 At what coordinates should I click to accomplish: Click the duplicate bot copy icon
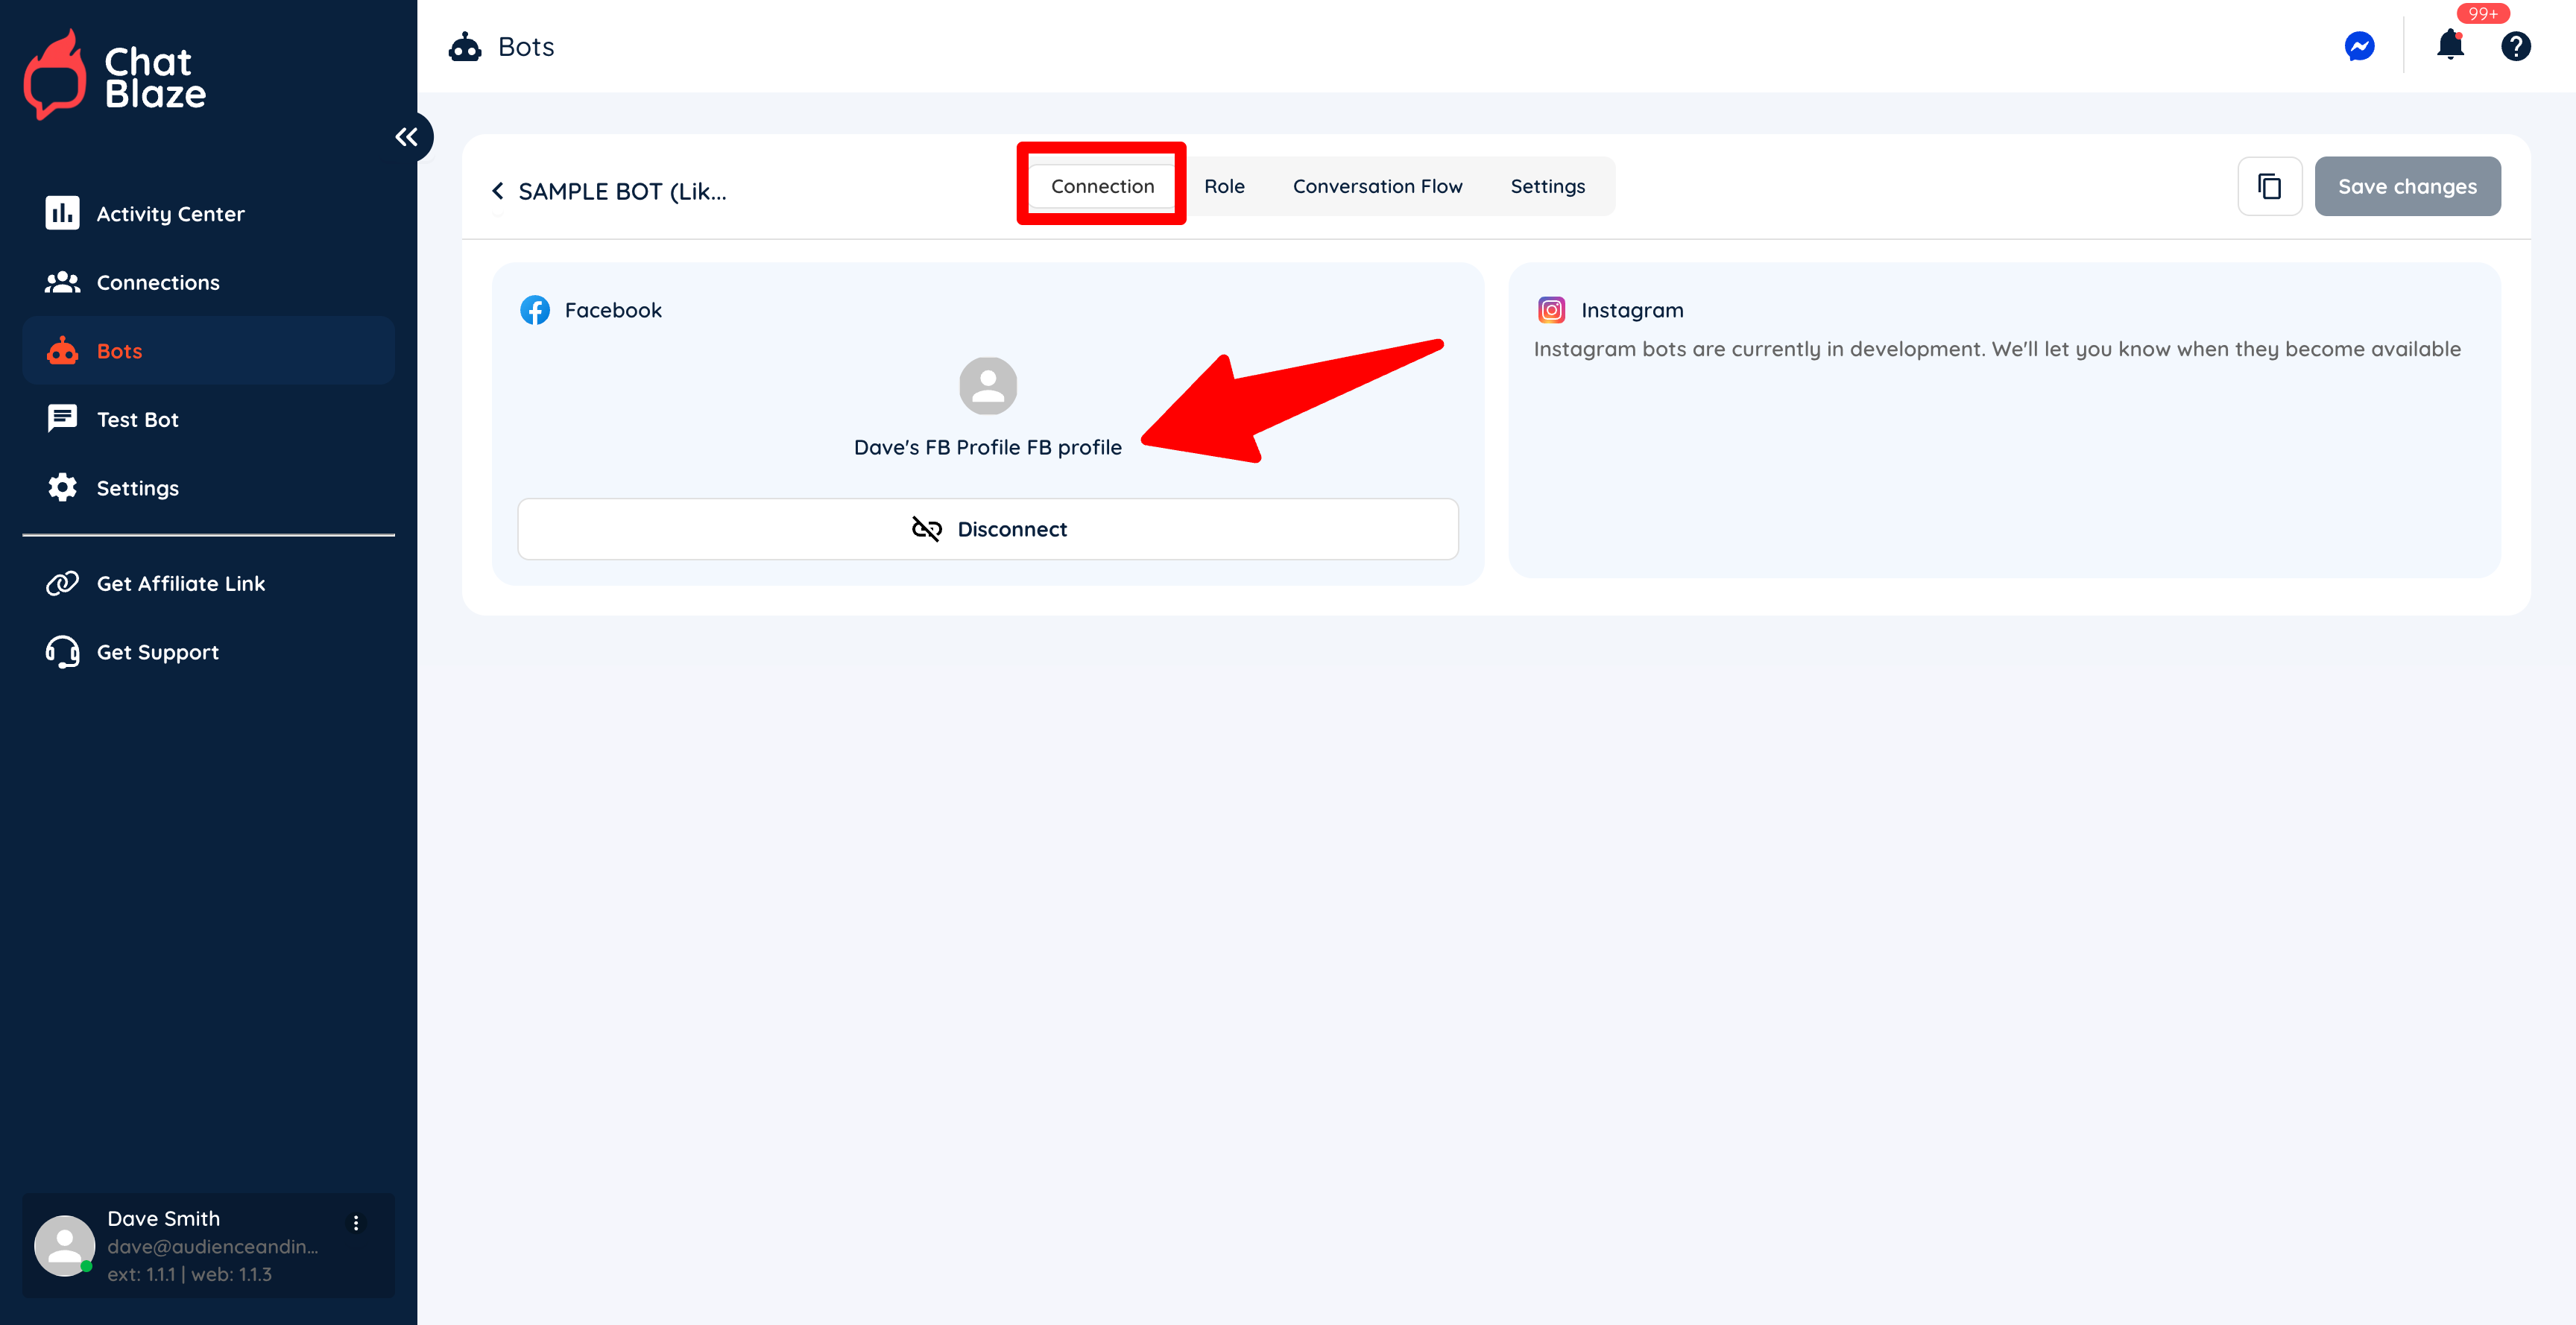pos(2269,186)
